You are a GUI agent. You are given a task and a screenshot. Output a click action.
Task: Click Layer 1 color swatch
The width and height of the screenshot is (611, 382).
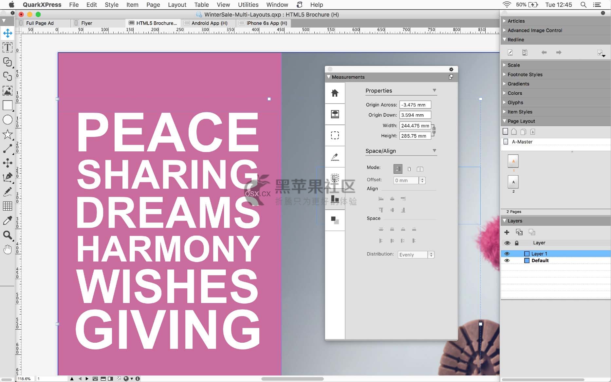point(527,254)
